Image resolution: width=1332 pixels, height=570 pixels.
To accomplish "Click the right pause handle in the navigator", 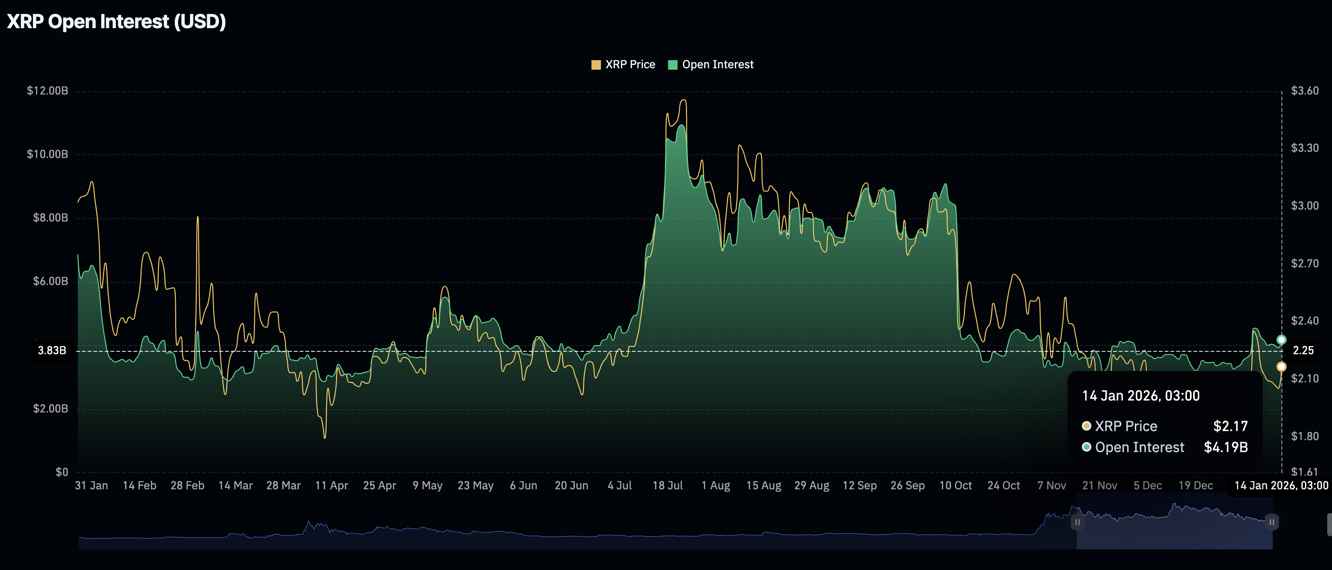I will tap(1271, 523).
